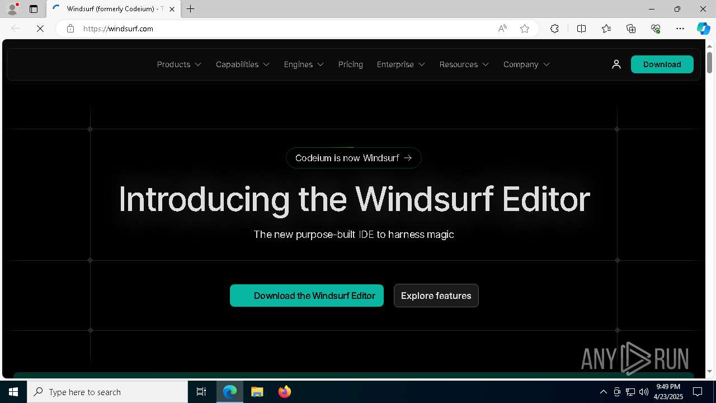The width and height of the screenshot is (716, 403).
Task: Click Download the Windsurf Editor
Action: pos(307,296)
